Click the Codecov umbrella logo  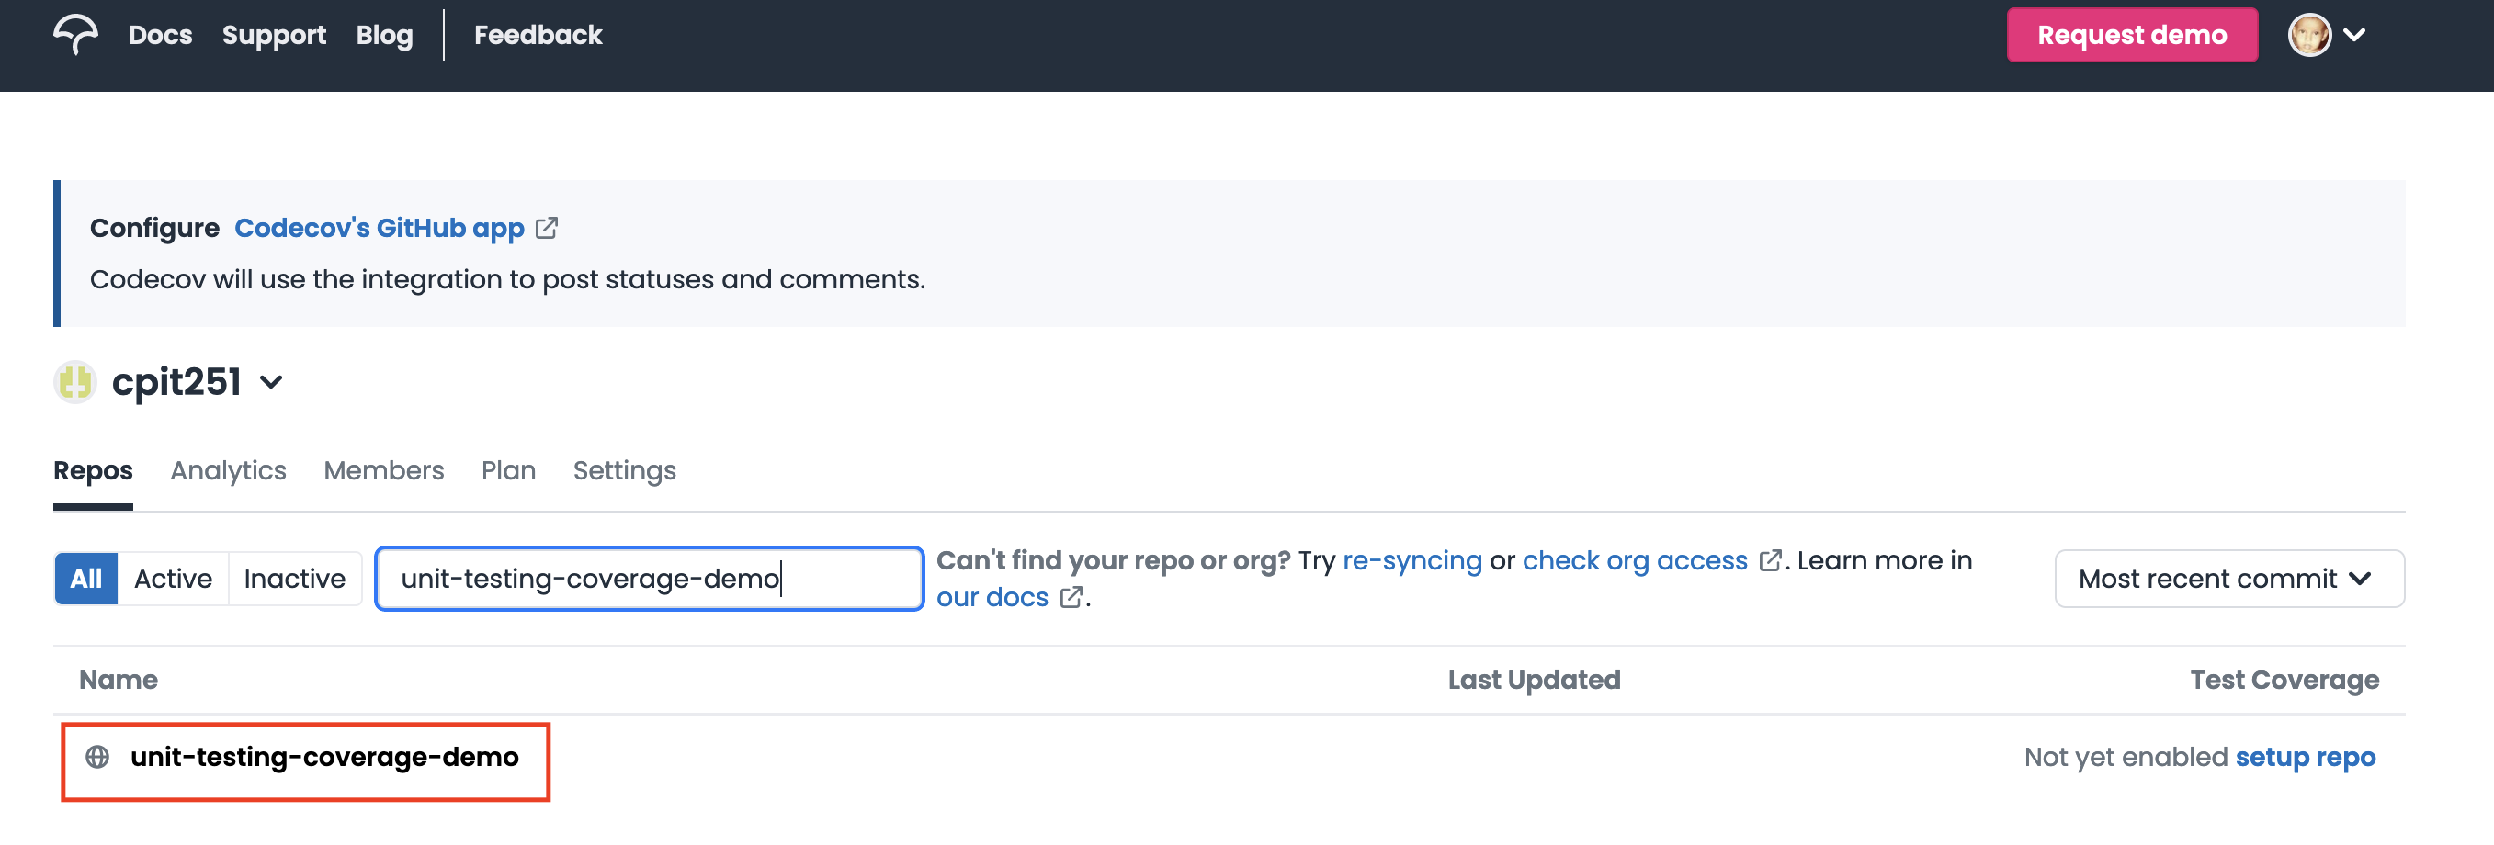tap(75, 35)
